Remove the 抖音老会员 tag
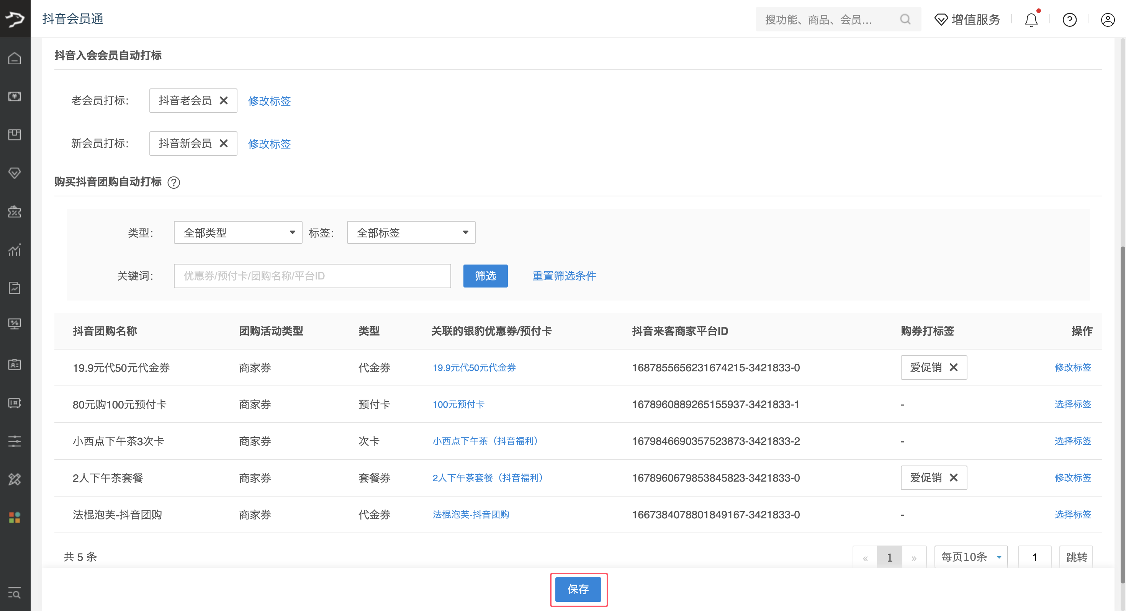 click(x=223, y=101)
